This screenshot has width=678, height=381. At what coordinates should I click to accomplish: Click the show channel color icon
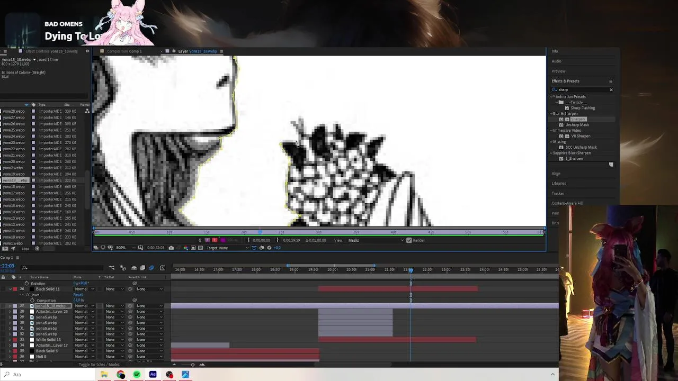click(x=185, y=248)
